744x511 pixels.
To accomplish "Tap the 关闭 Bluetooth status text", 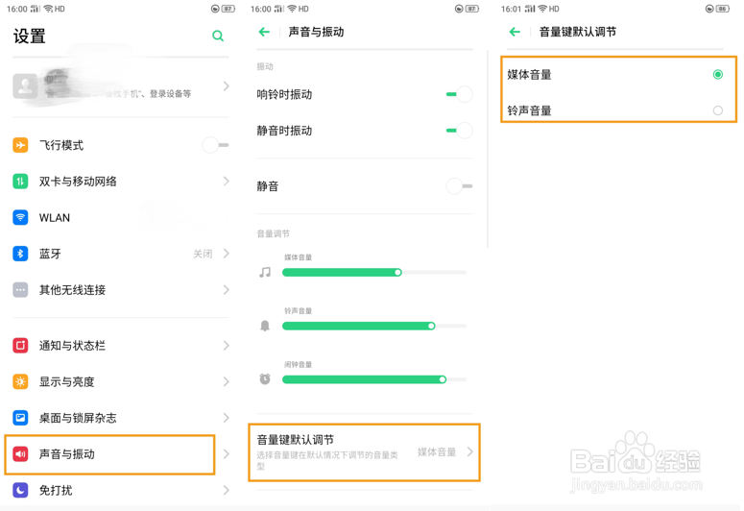I will (203, 254).
